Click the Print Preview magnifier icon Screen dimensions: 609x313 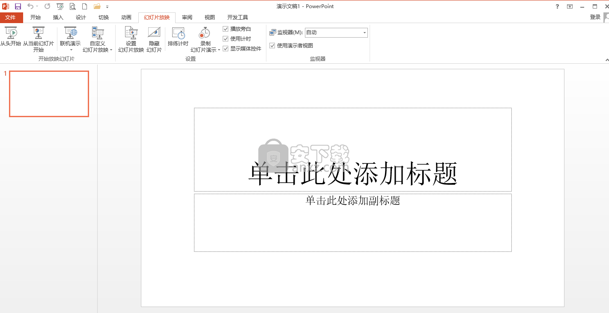point(72,6)
